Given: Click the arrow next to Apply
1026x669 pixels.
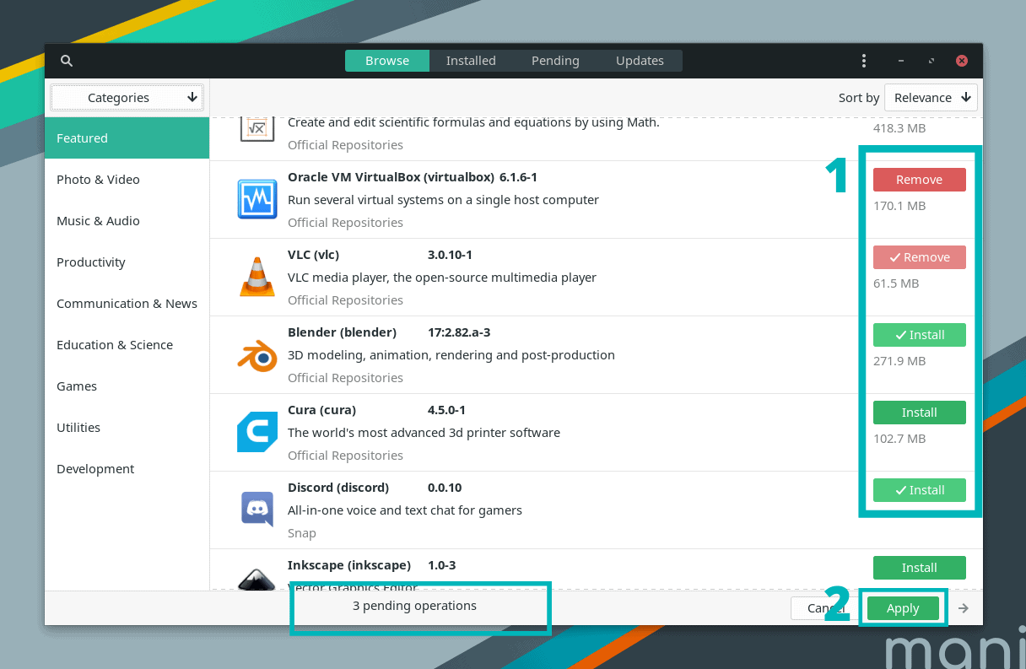Looking at the screenshot, I should click(963, 607).
